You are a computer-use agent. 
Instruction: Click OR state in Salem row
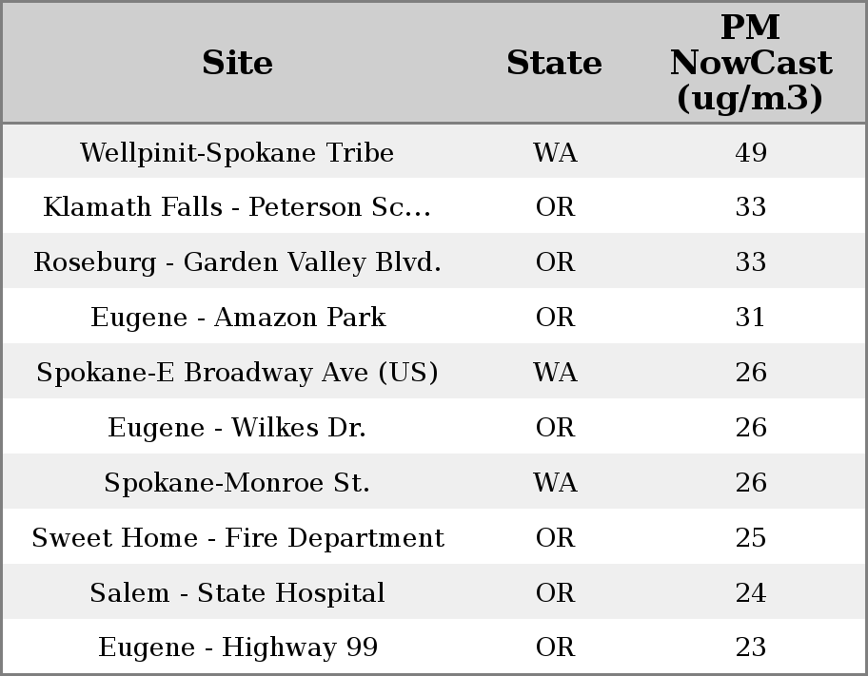(555, 593)
